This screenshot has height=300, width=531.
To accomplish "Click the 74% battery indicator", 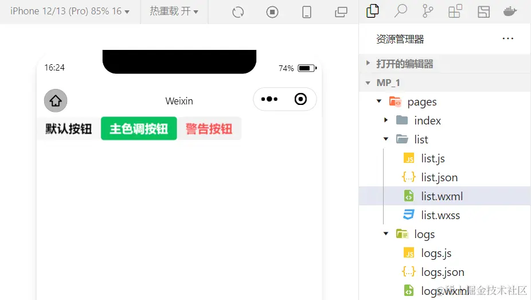I will pyautogui.click(x=298, y=68).
